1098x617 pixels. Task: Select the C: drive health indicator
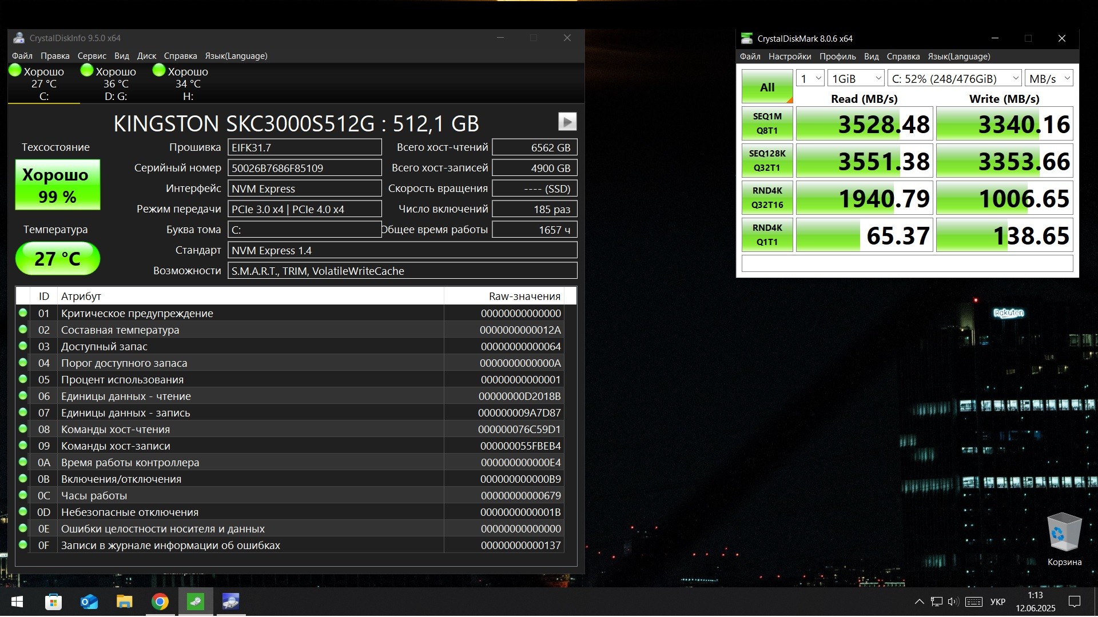point(44,83)
